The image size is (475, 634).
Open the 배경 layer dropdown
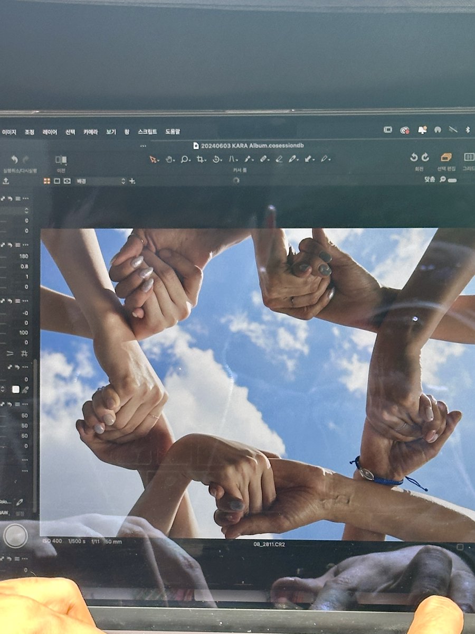coord(100,181)
